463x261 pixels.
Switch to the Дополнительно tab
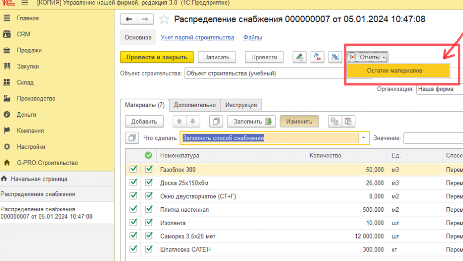click(194, 105)
